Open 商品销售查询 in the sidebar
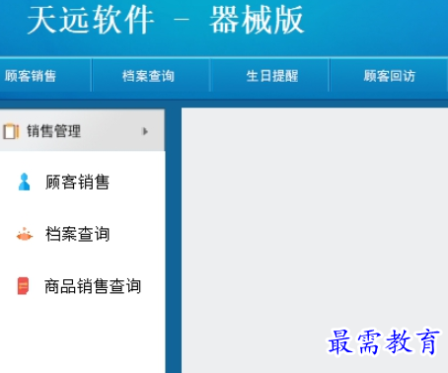This screenshot has height=373, width=448. [93, 286]
